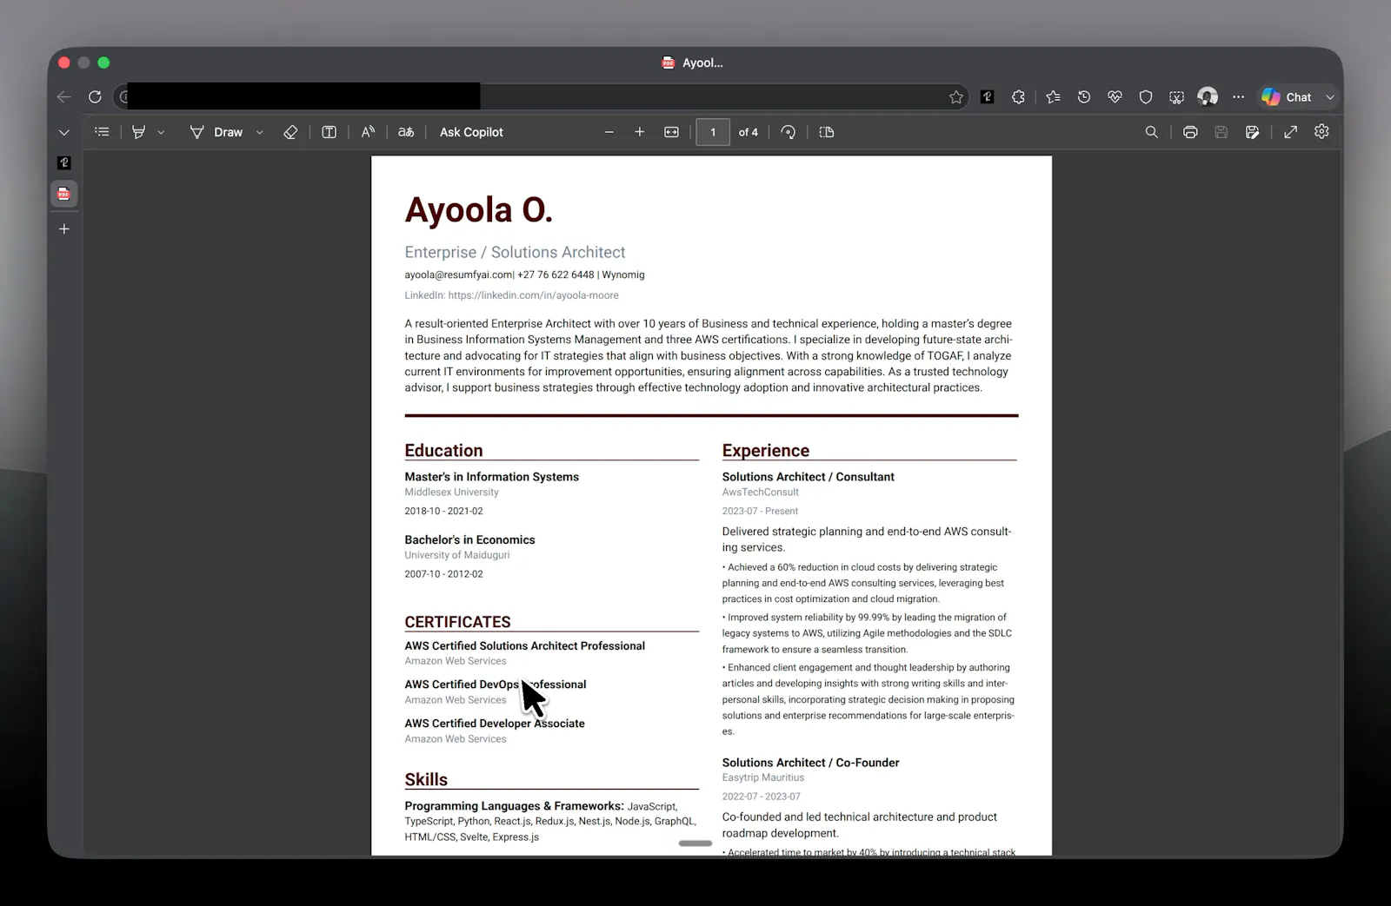This screenshot has width=1391, height=906.
Task: Start Read aloud
Action: coord(368,132)
